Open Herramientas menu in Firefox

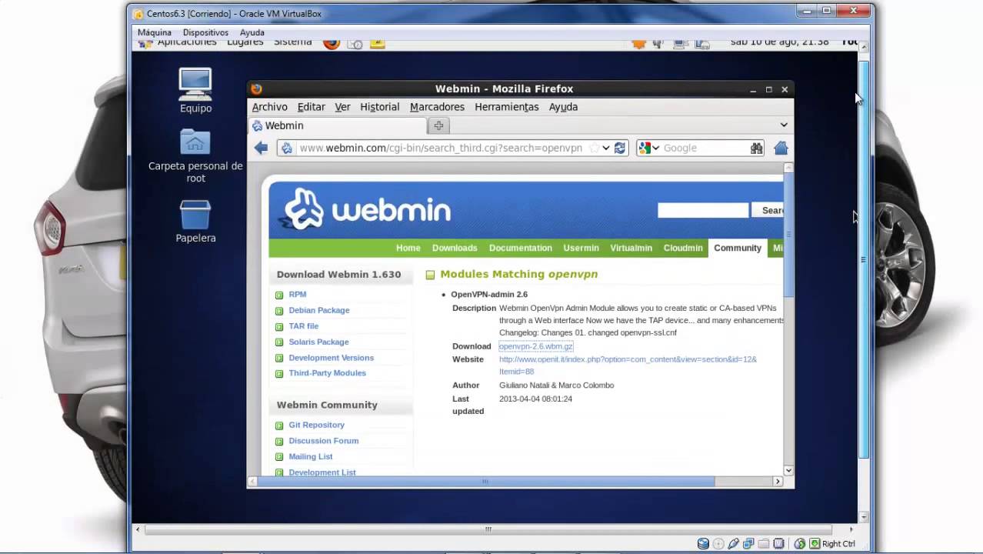click(x=506, y=107)
